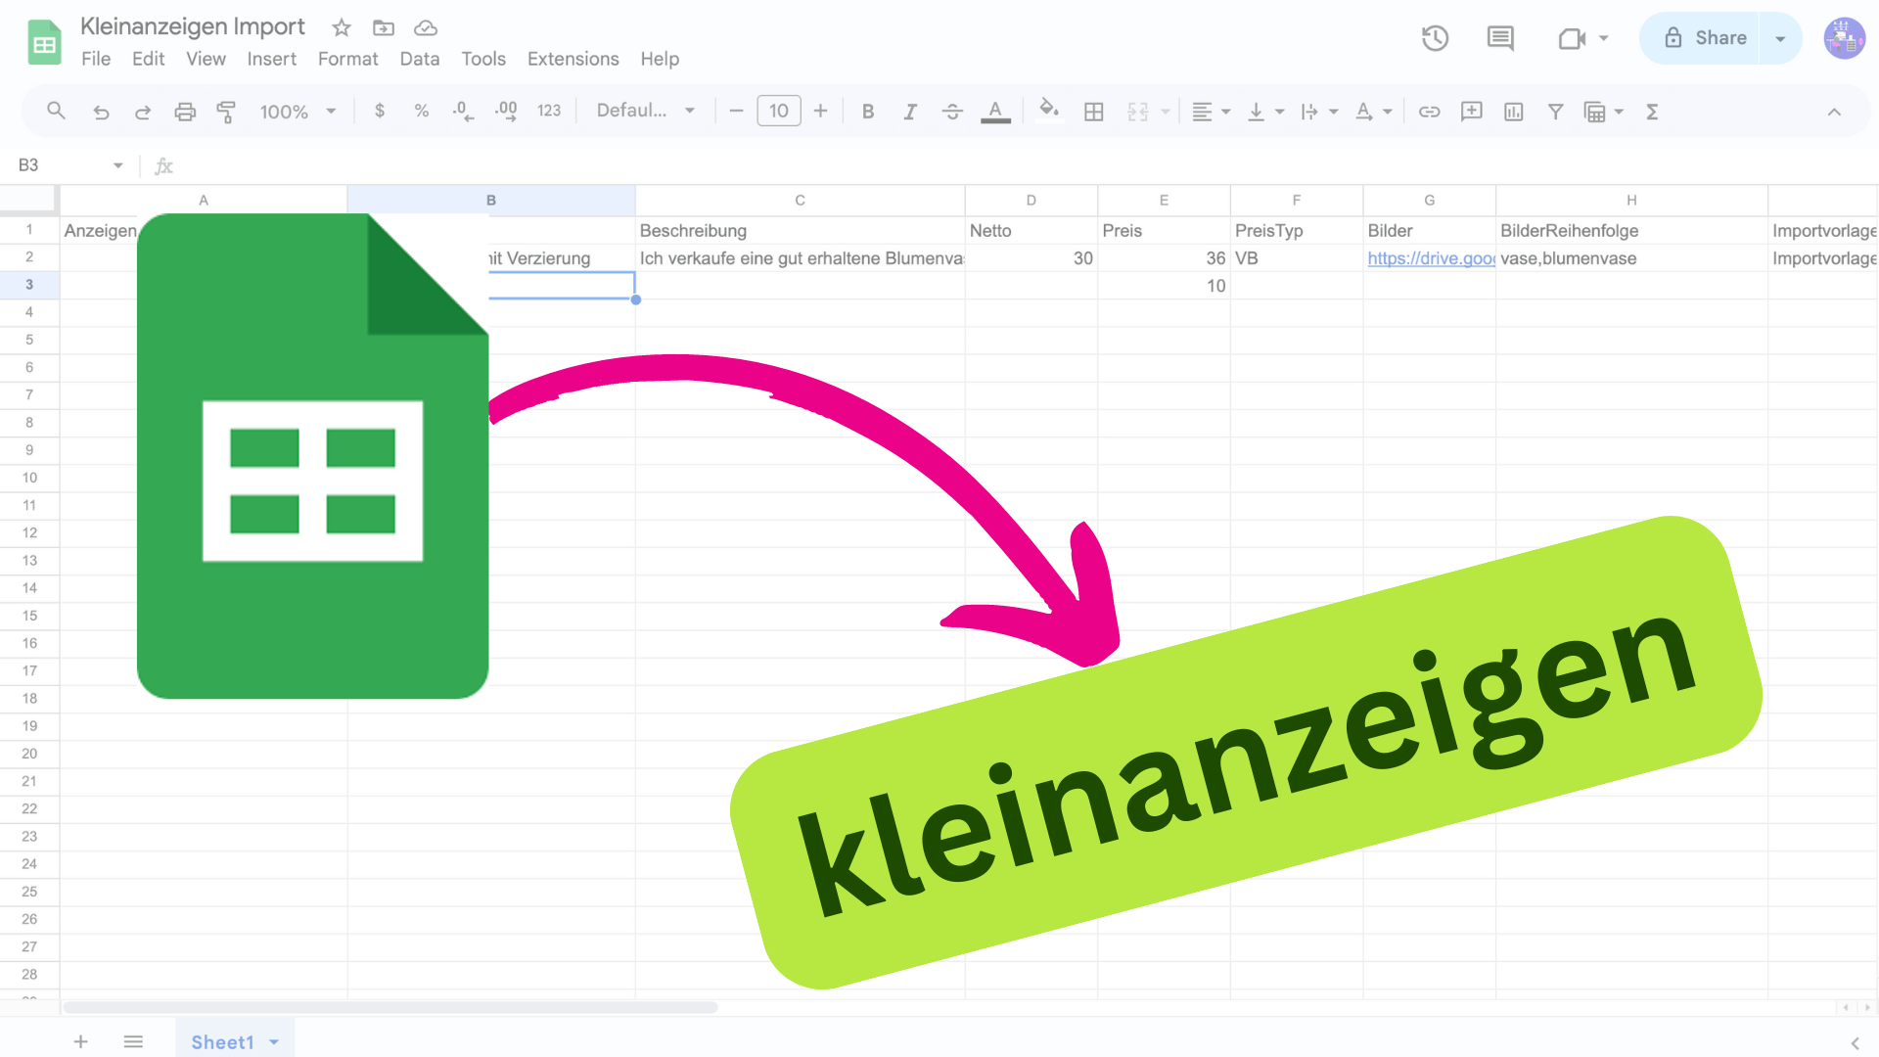
Task: Open the Edit menu
Action: tap(148, 59)
